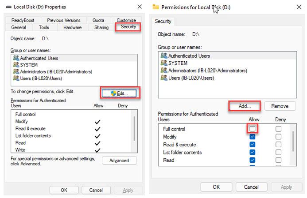Screen dimensions: 307x198
Task: Click the Edit button with shield icon
Action: [x=120, y=93]
